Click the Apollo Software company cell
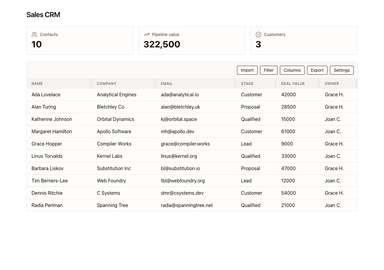 pos(124,131)
